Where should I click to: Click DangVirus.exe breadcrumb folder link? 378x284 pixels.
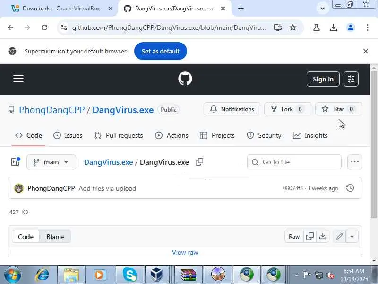(109, 162)
